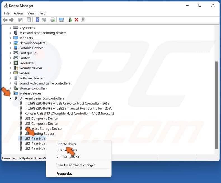
Task: Open the Help menu
Action: [x=42, y=13]
